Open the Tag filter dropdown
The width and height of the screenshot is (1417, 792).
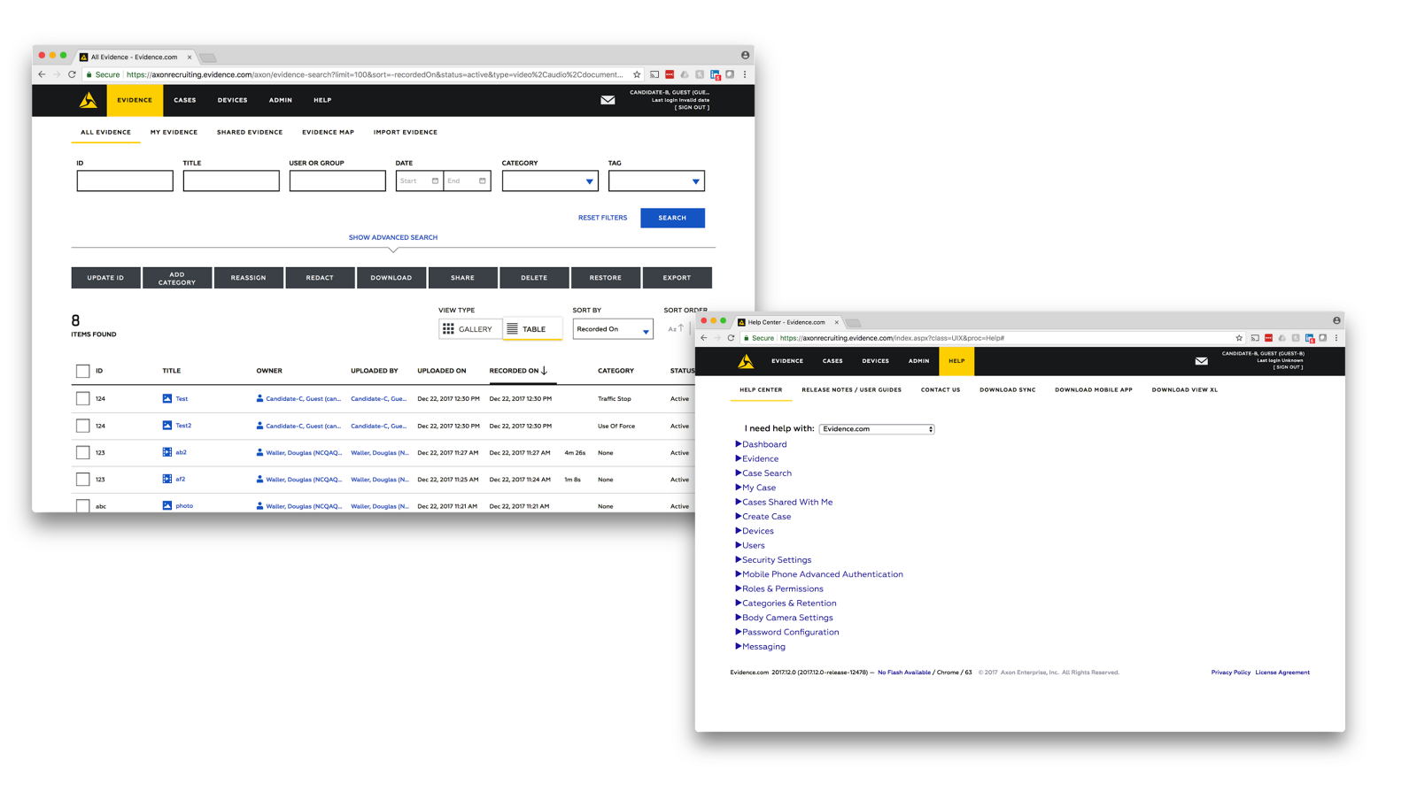[656, 181]
